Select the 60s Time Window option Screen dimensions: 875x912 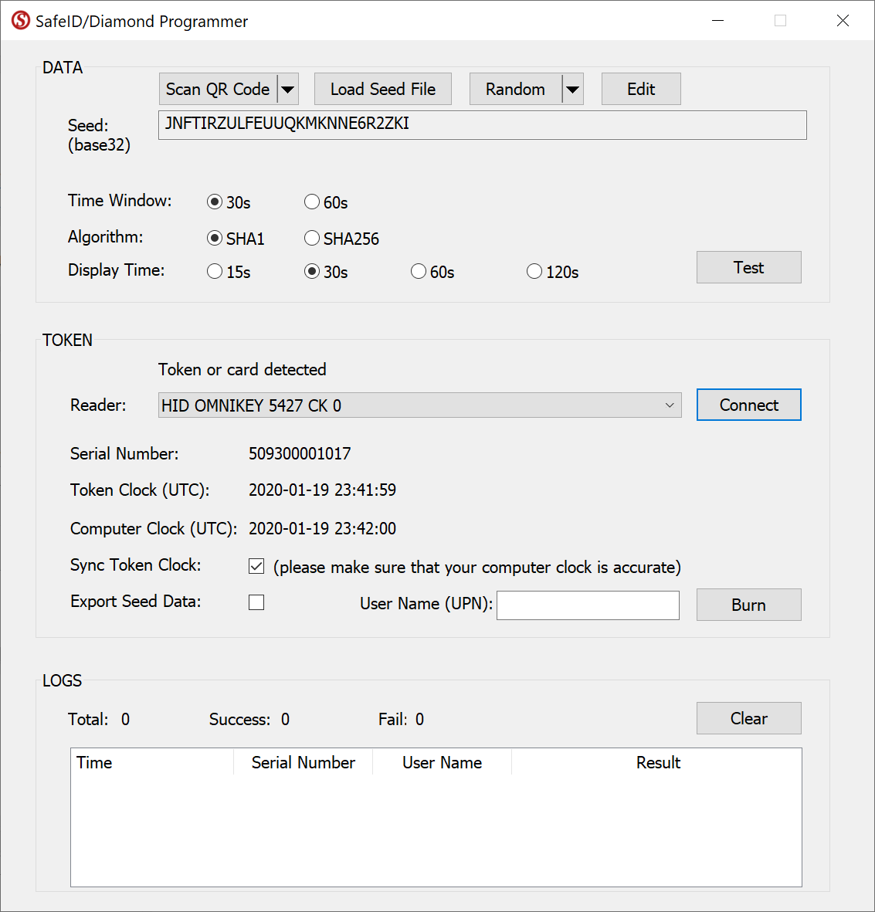pyautogui.click(x=312, y=202)
